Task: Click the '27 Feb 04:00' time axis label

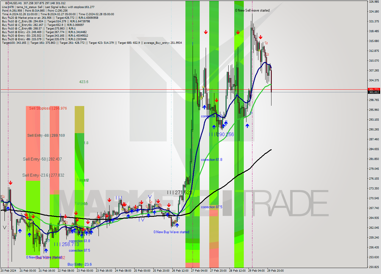Action: 199,271
